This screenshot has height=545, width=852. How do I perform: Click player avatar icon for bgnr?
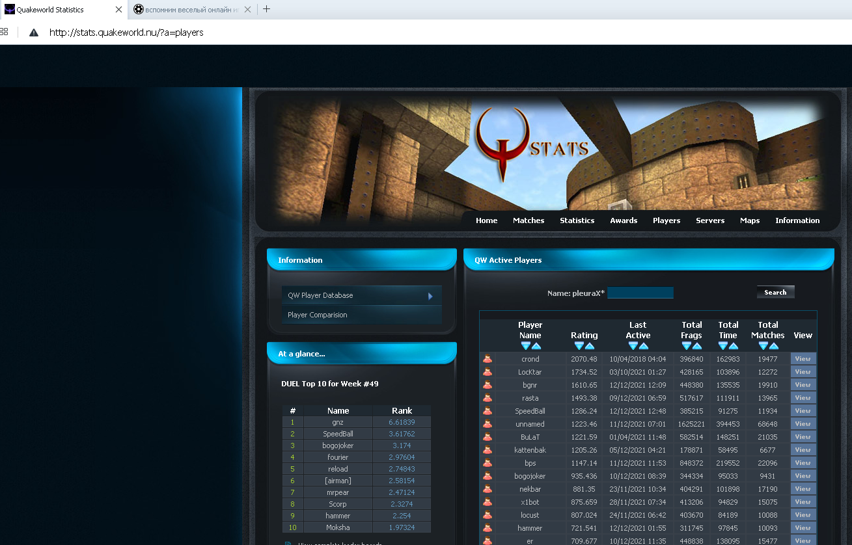(488, 385)
